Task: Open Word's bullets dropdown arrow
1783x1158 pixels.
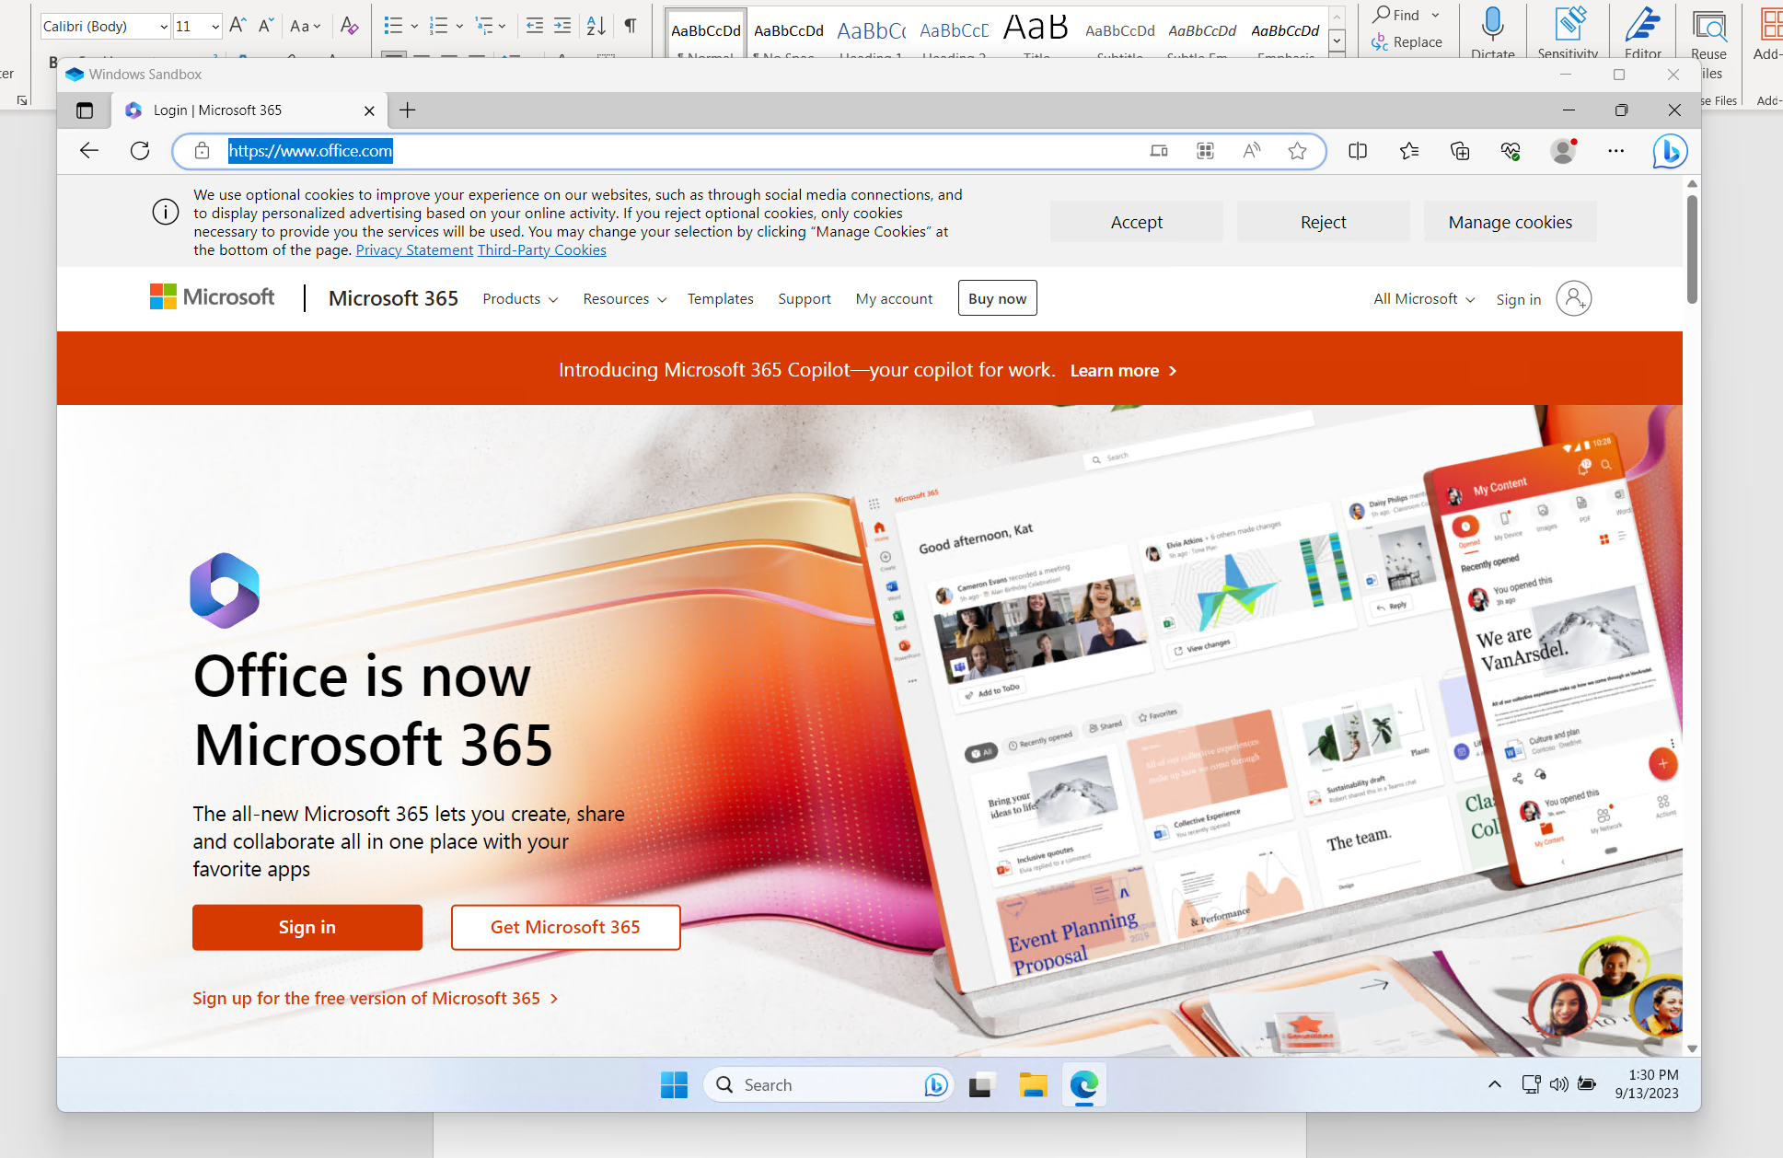Action: coord(414,26)
